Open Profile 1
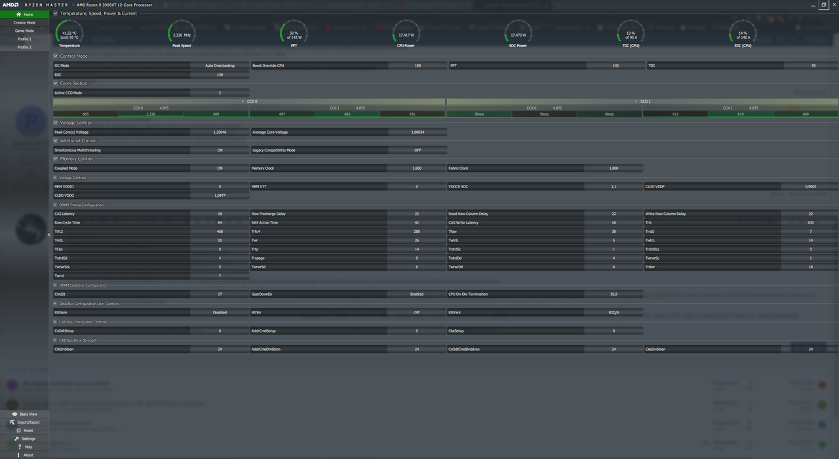839x459 pixels. [24, 39]
